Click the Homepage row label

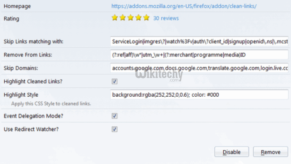coord(17,6)
